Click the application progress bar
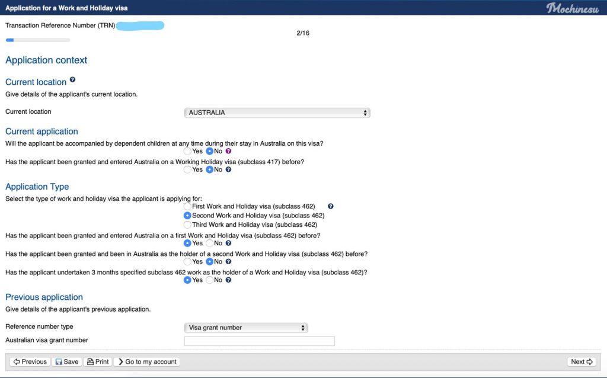This screenshot has height=378, width=607. pyautogui.click(x=37, y=40)
